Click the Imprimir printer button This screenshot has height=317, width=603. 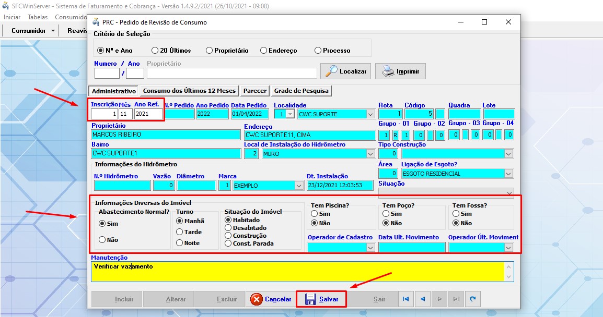click(x=400, y=71)
